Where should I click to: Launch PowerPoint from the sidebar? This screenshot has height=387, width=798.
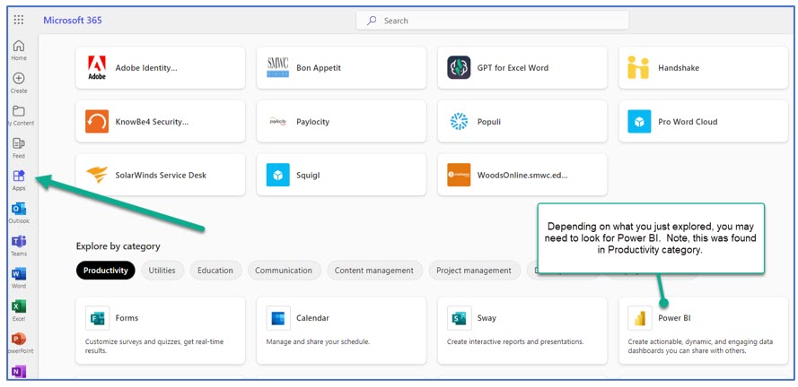click(19, 343)
